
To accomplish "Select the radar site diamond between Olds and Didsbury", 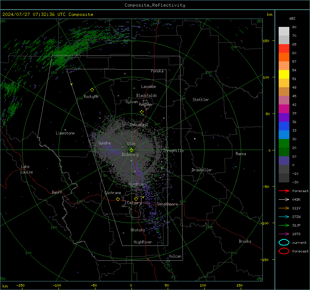I will [x=131, y=150].
